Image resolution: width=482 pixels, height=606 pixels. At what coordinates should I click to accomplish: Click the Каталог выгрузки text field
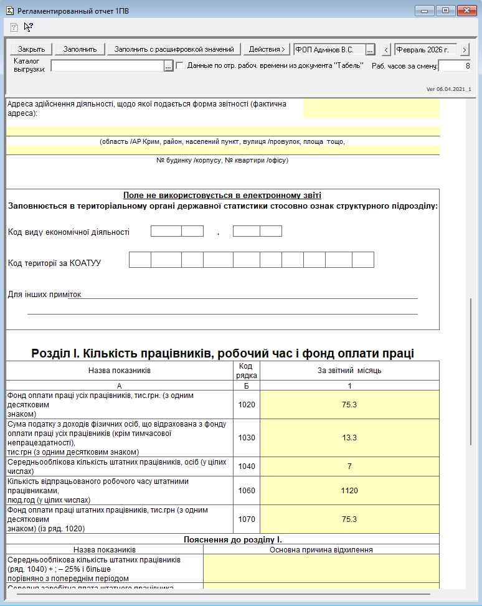click(106, 66)
